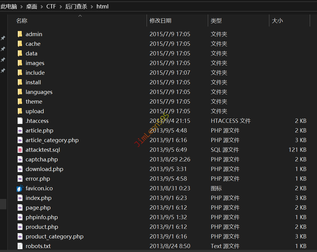Click the first pinned quick access pin
The height and width of the screenshot is (252, 317).
tap(3, 38)
